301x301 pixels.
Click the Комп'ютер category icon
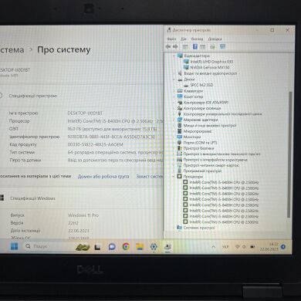[x=180, y=96]
